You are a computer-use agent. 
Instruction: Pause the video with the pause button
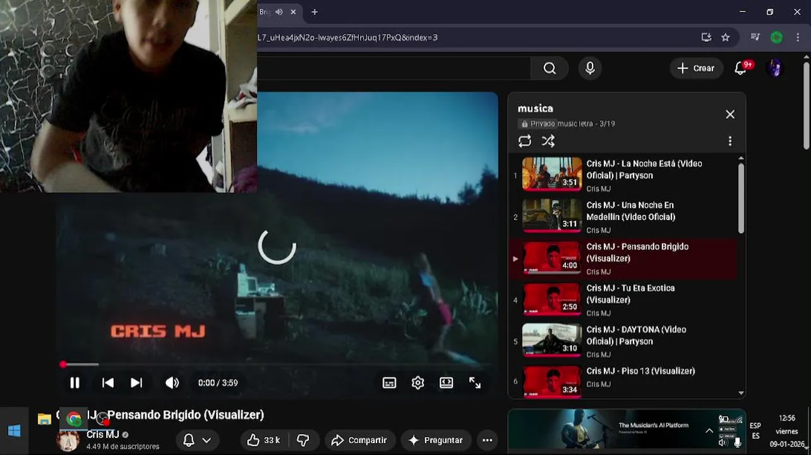(75, 382)
